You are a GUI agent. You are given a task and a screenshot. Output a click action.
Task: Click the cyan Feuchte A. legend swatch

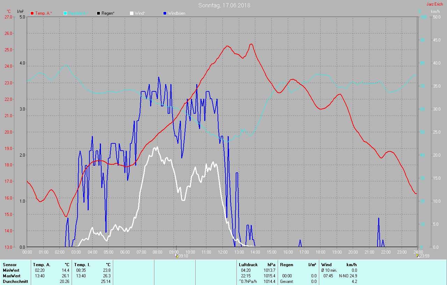tap(65, 13)
